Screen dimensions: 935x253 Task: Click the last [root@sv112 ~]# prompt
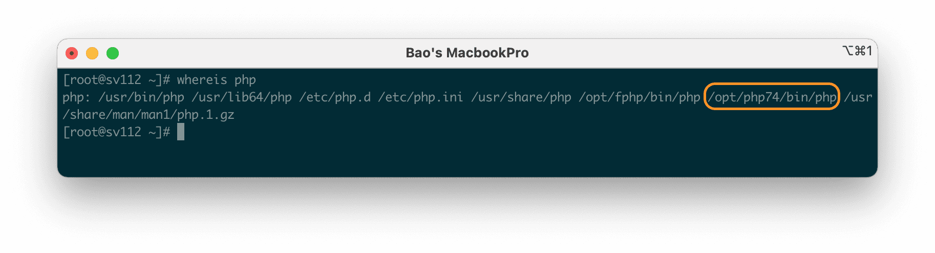(x=116, y=132)
